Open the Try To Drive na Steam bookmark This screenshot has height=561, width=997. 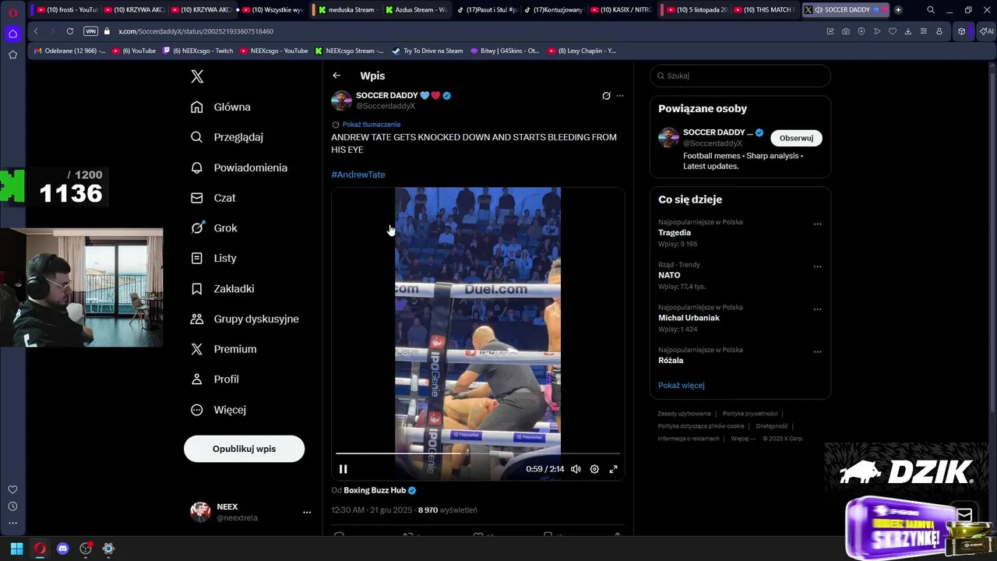[x=427, y=51]
